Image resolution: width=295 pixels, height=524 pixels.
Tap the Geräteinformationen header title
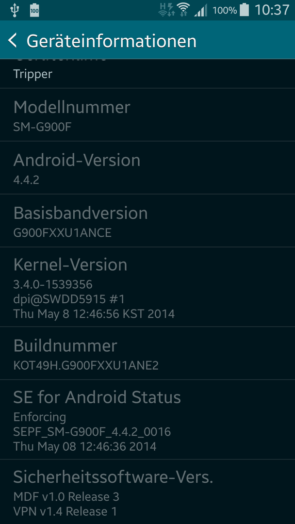(x=111, y=41)
